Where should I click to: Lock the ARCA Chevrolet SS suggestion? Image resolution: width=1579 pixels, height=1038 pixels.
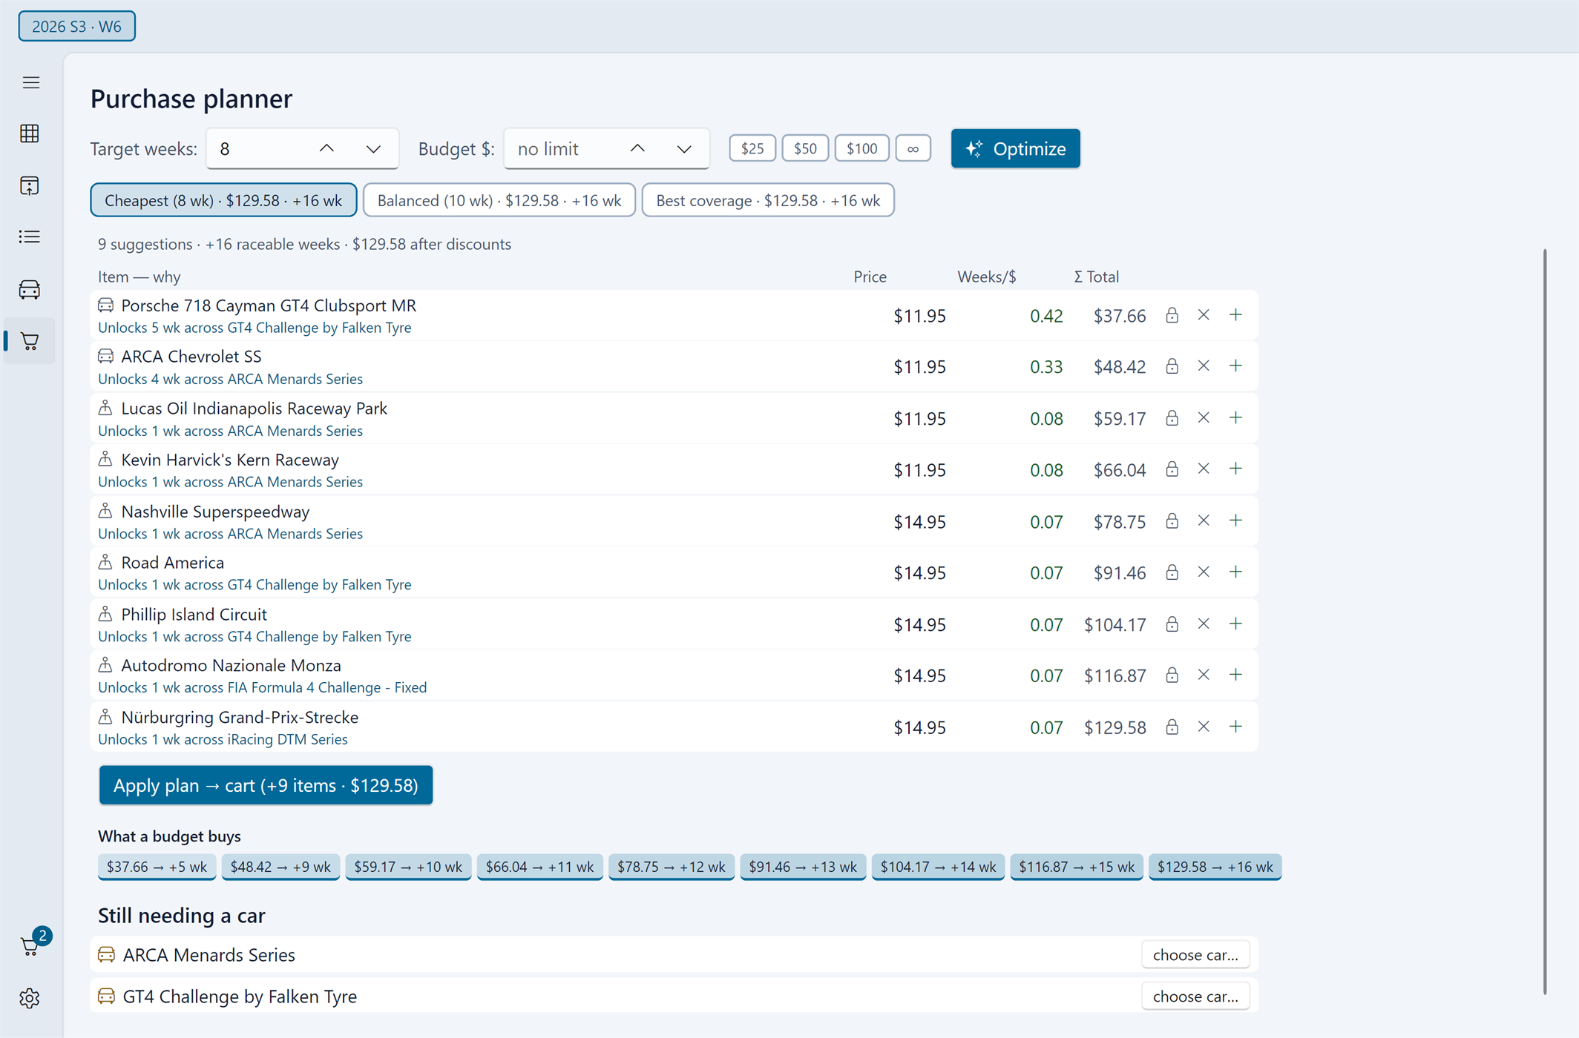[x=1172, y=366]
